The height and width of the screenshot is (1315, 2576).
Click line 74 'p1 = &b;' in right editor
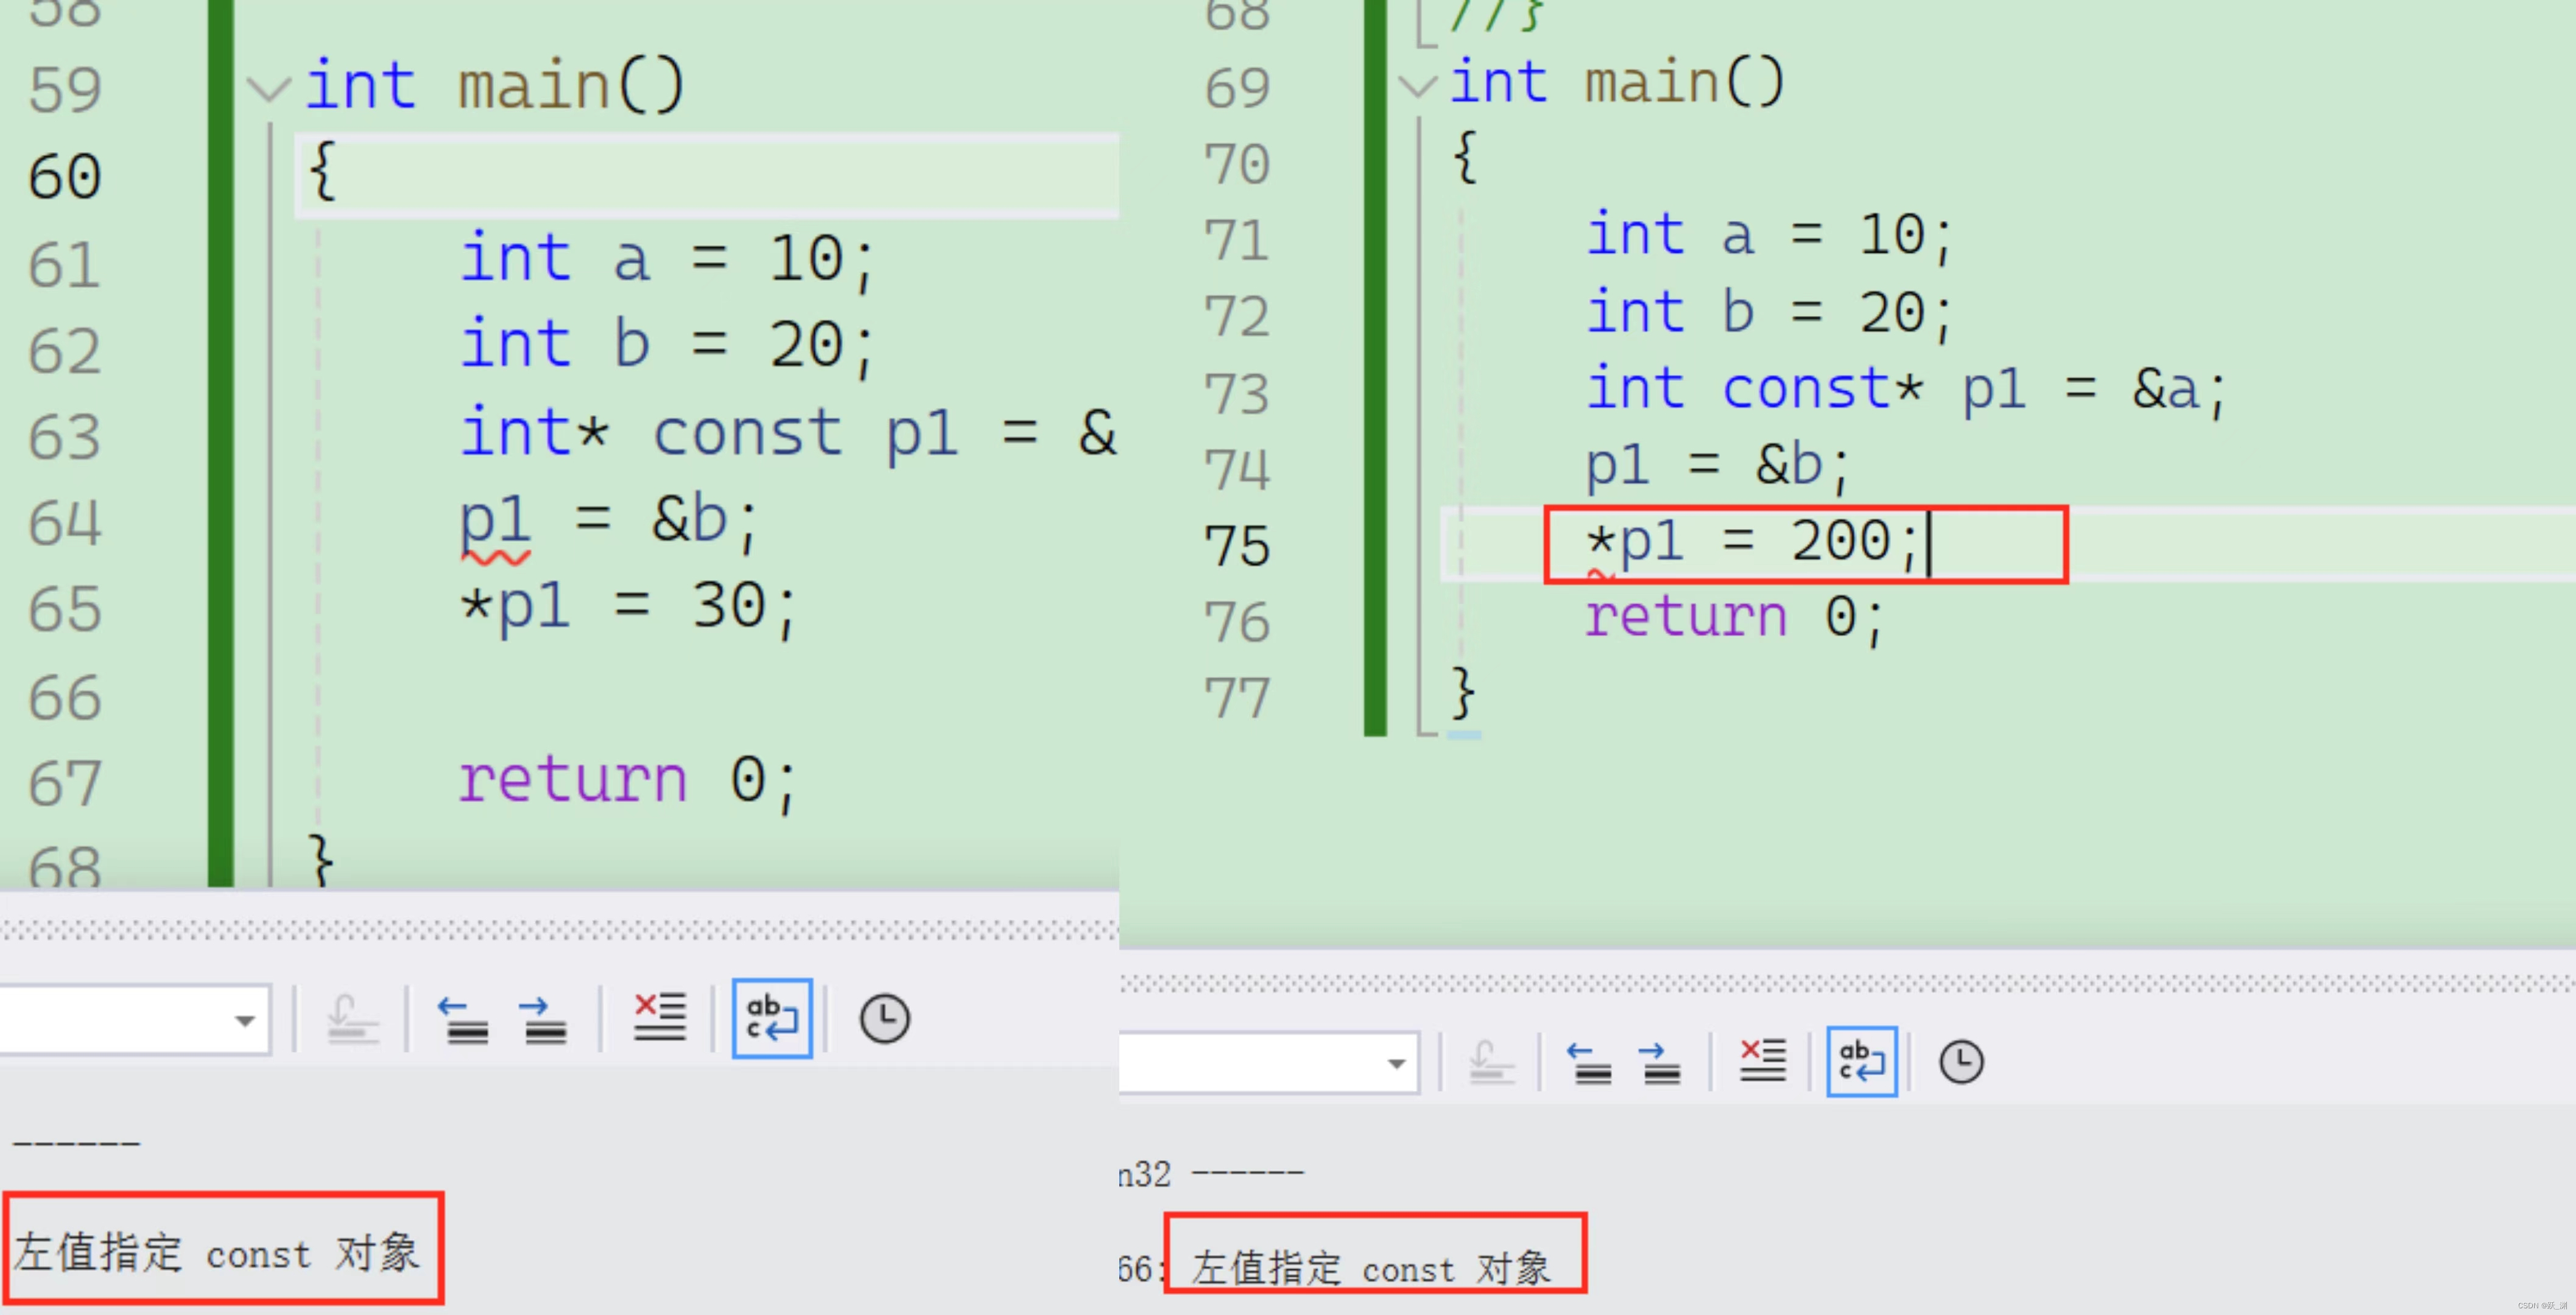[x=1719, y=466]
